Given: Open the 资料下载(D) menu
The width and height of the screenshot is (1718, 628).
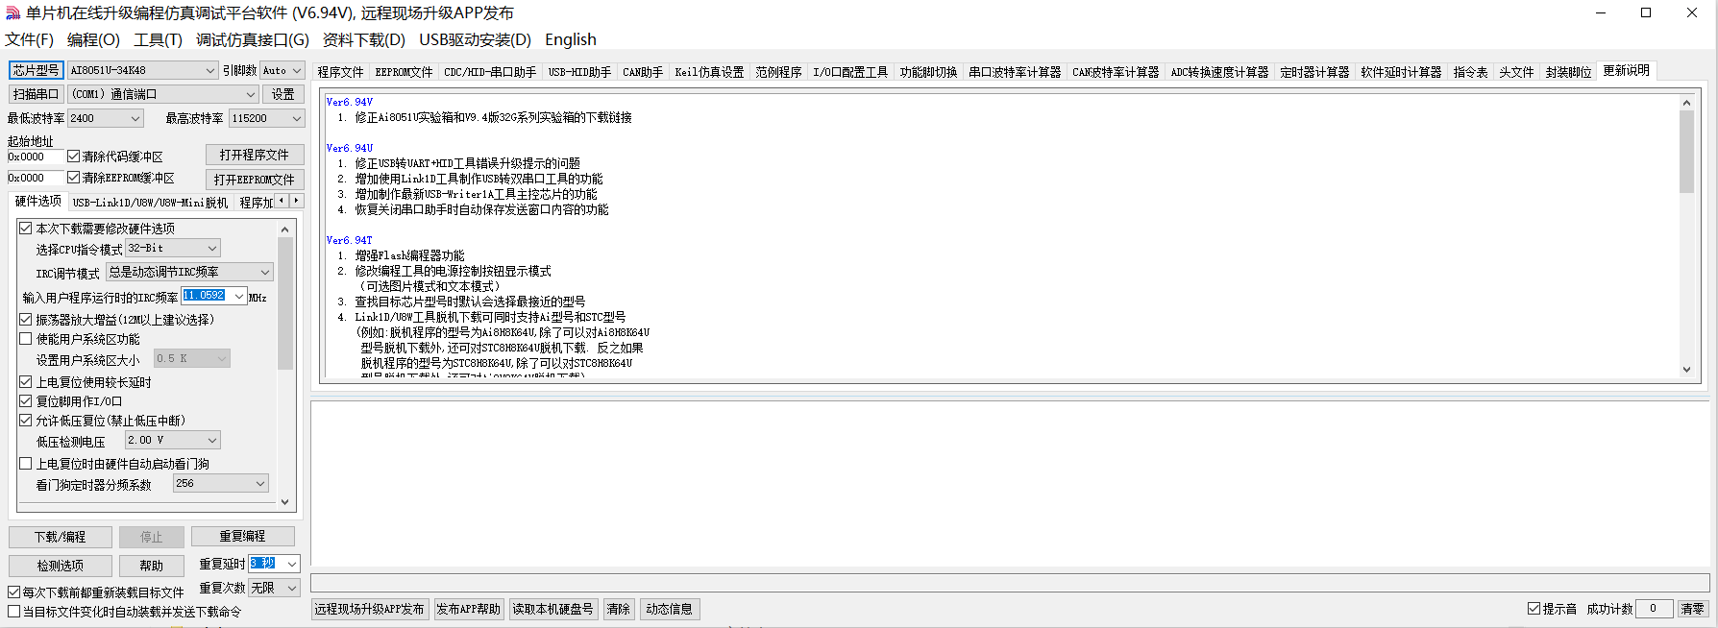Looking at the screenshot, I should [364, 39].
